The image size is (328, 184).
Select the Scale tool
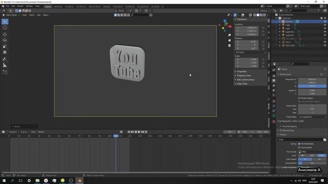(x=5, y=47)
